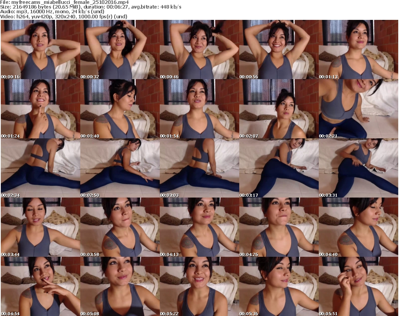Pick the thumbnail stamped 00:04:40
The width and height of the screenshot is (399, 316).
pyautogui.click(x=358, y=227)
